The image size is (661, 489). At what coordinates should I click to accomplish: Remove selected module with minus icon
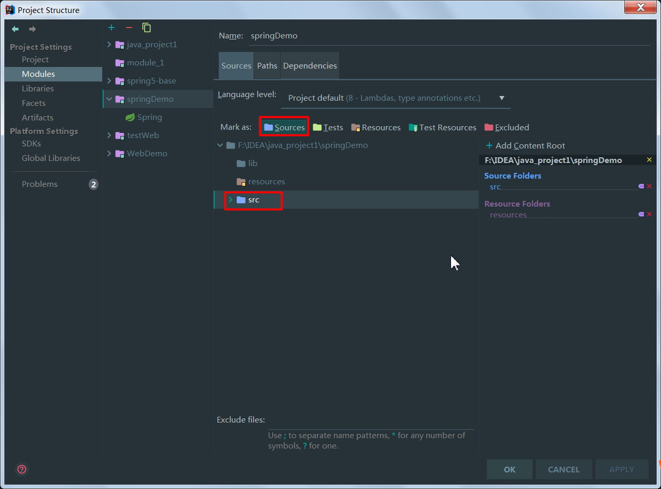[x=129, y=28]
